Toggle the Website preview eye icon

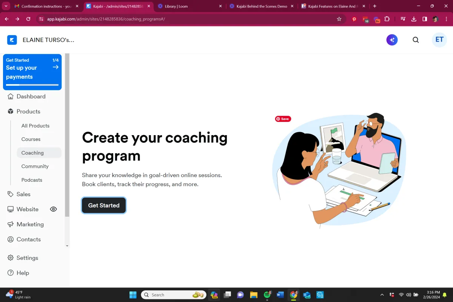click(54, 209)
